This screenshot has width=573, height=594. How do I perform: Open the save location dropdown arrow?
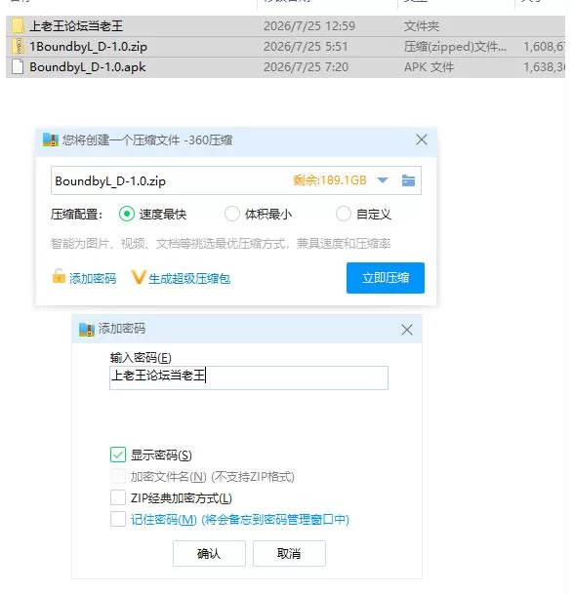(x=383, y=180)
